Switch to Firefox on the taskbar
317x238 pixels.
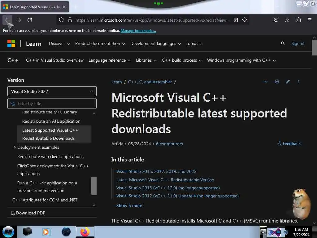point(85,232)
